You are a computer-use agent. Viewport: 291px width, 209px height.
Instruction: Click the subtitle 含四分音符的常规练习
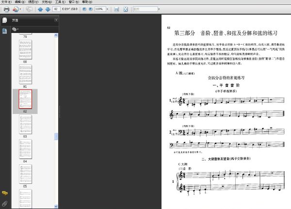tap(226, 78)
